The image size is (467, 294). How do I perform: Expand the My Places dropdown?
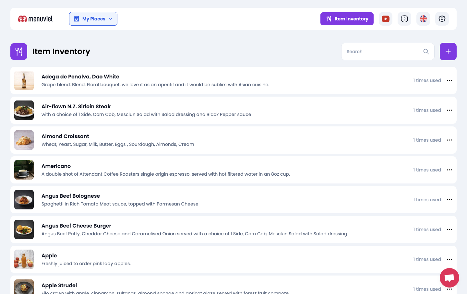point(93,19)
